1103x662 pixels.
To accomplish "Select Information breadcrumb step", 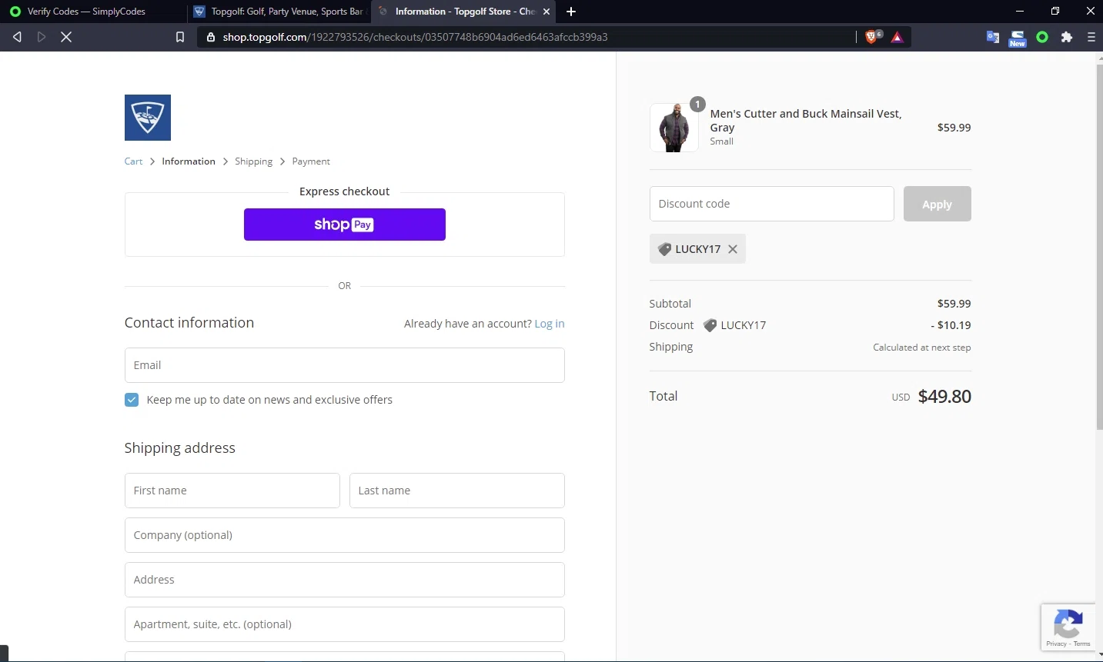I will click(x=189, y=161).
